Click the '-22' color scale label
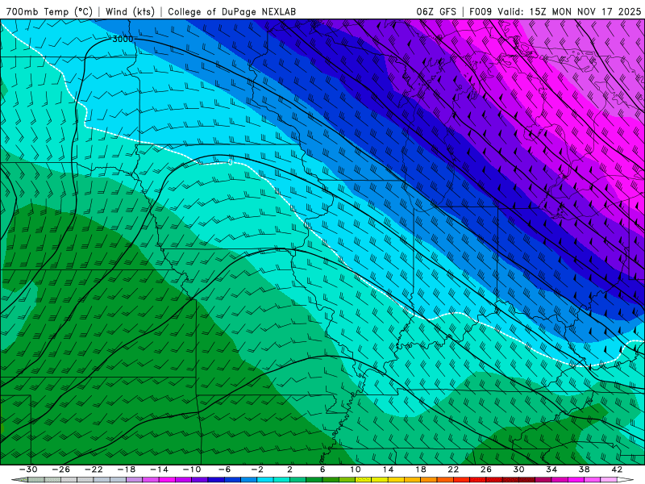645x484 pixels. pyautogui.click(x=94, y=469)
